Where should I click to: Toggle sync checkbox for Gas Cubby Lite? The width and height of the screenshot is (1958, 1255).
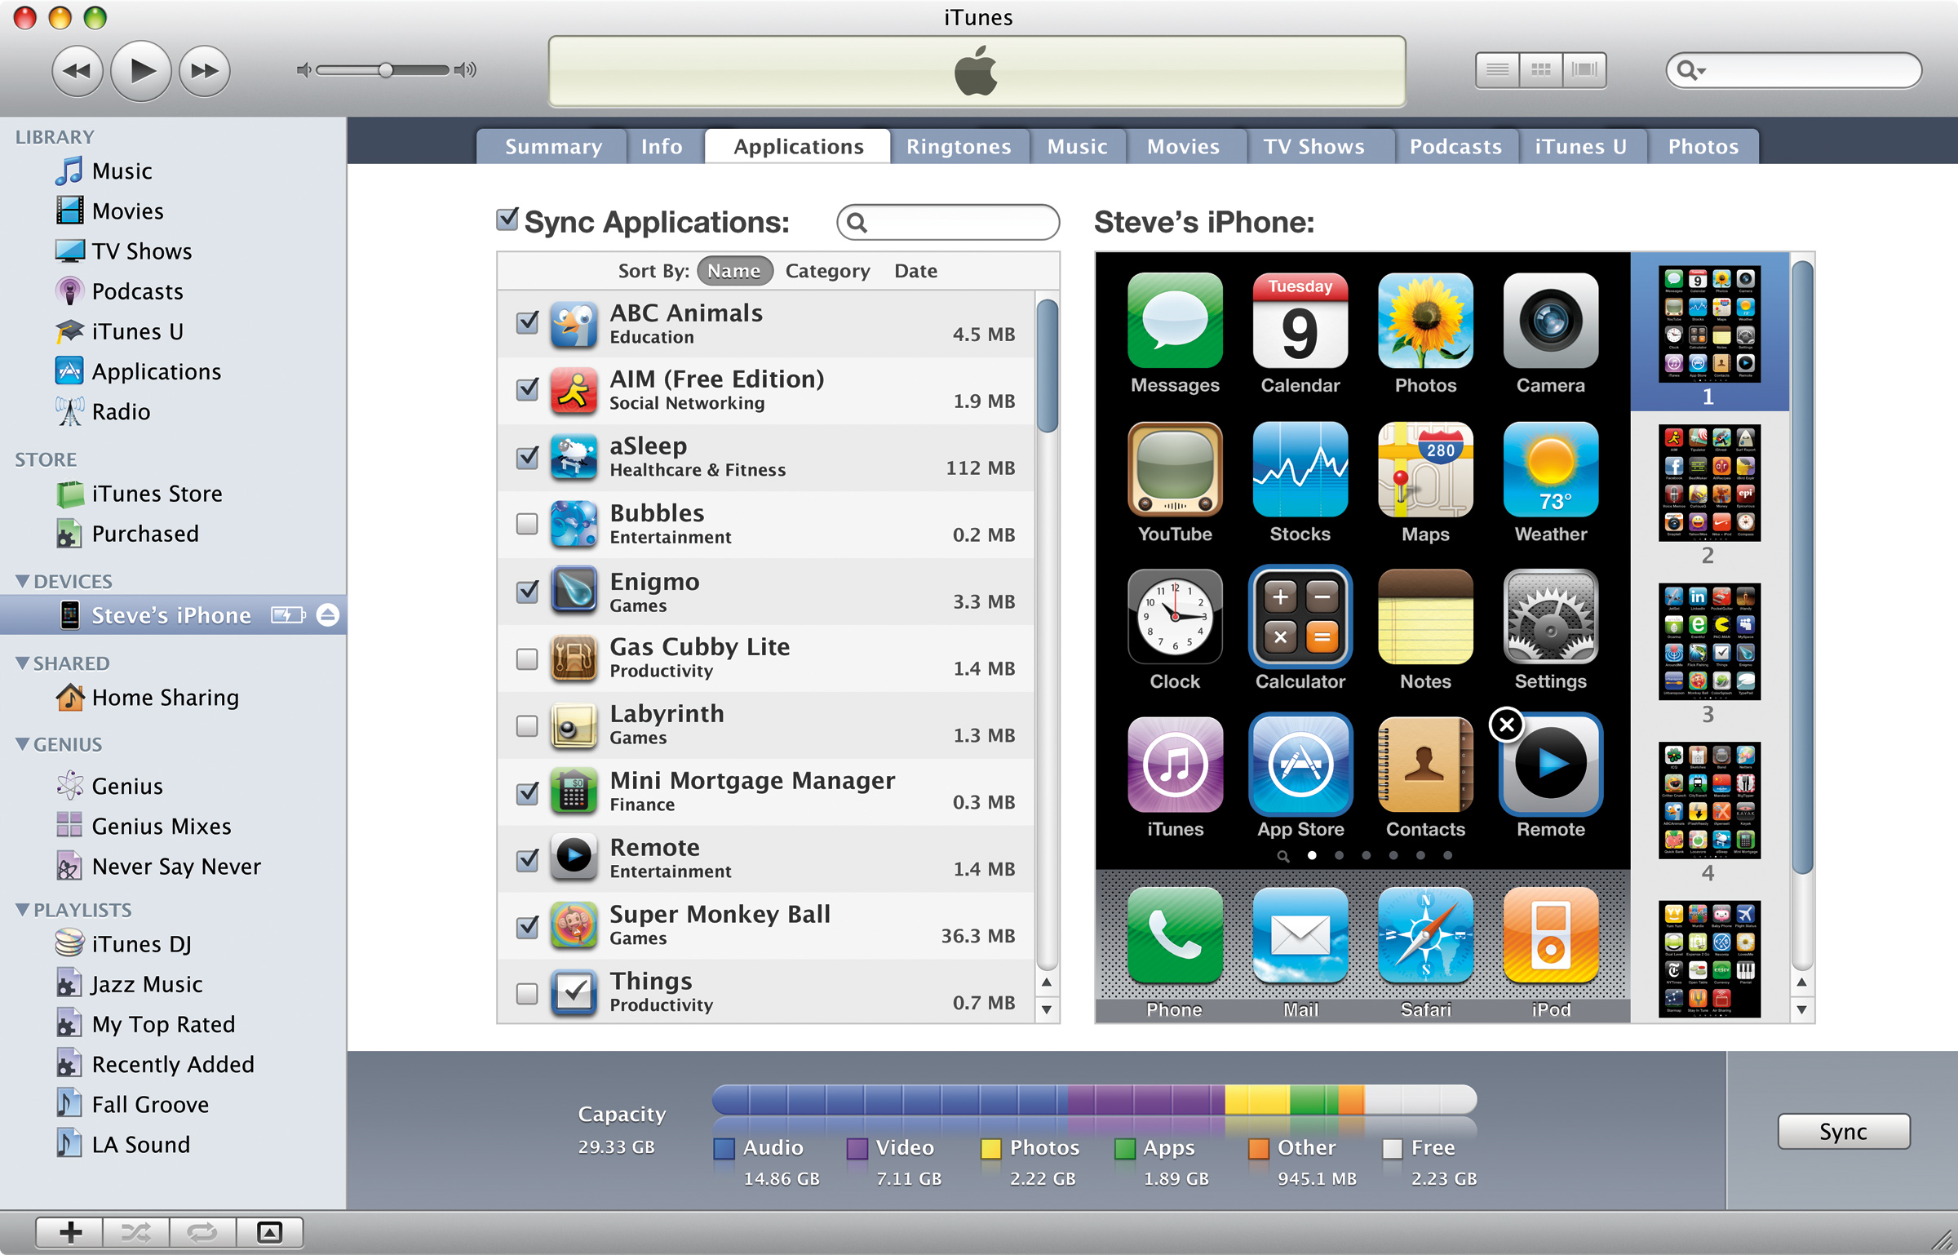525,657
